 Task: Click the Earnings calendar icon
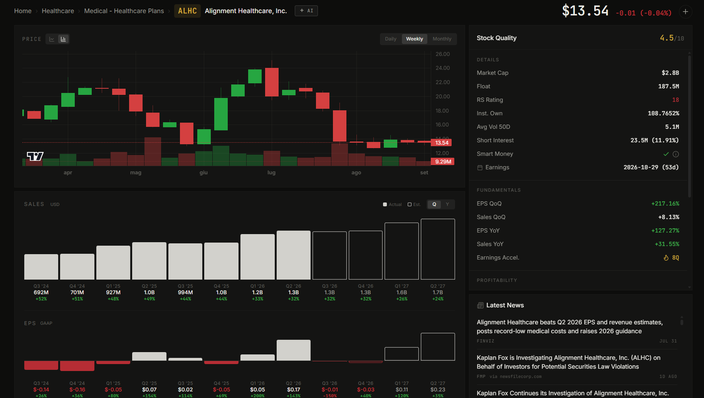coord(480,167)
